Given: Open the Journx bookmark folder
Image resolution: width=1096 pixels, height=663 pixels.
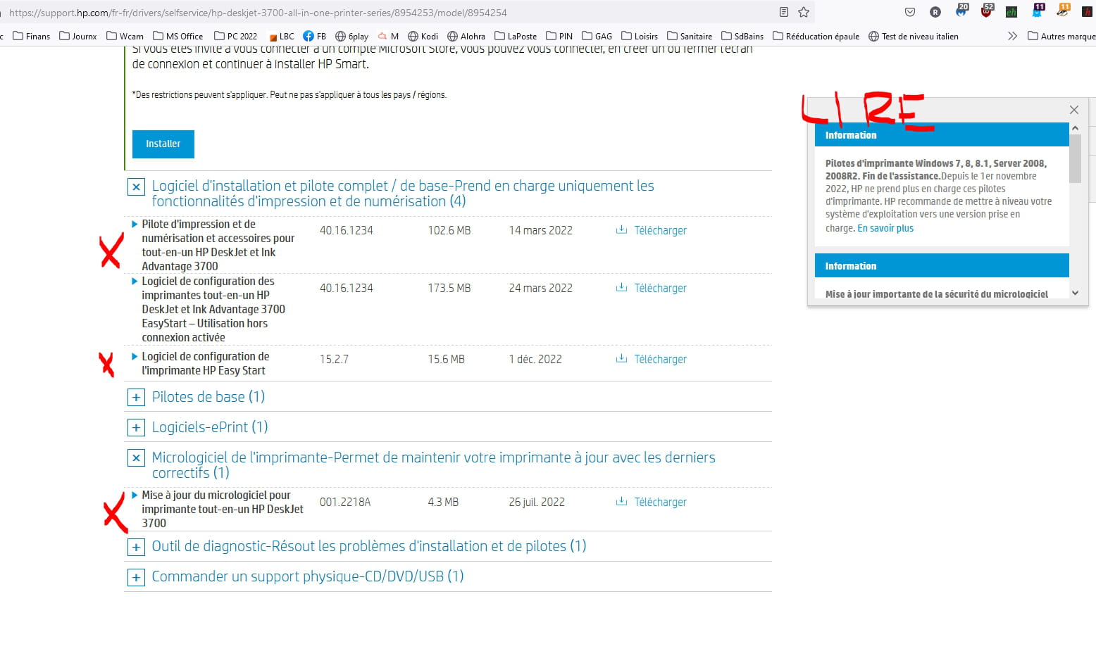Looking at the screenshot, I should [78, 36].
